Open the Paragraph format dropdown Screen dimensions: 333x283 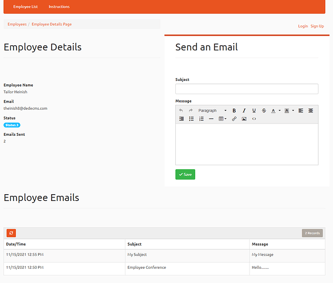(x=212, y=110)
